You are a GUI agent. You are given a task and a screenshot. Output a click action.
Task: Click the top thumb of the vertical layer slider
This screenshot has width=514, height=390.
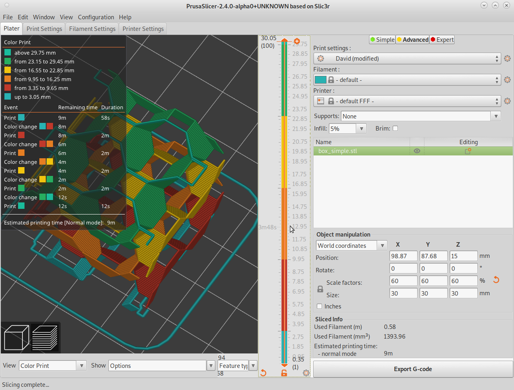(284, 40)
